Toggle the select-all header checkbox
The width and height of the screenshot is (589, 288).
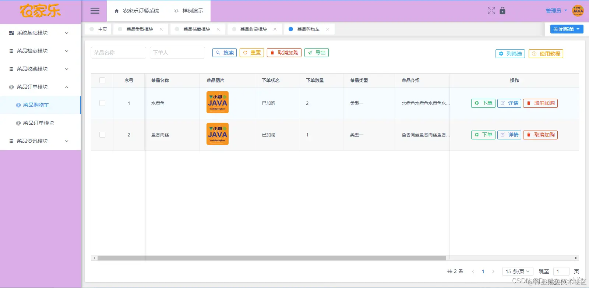(x=102, y=80)
